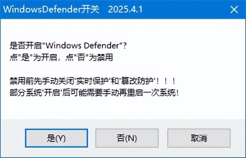Click empty white area below the message
Image resolution: width=246 pixels, height=158 pixels.
pyautogui.click(x=123, y=108)
